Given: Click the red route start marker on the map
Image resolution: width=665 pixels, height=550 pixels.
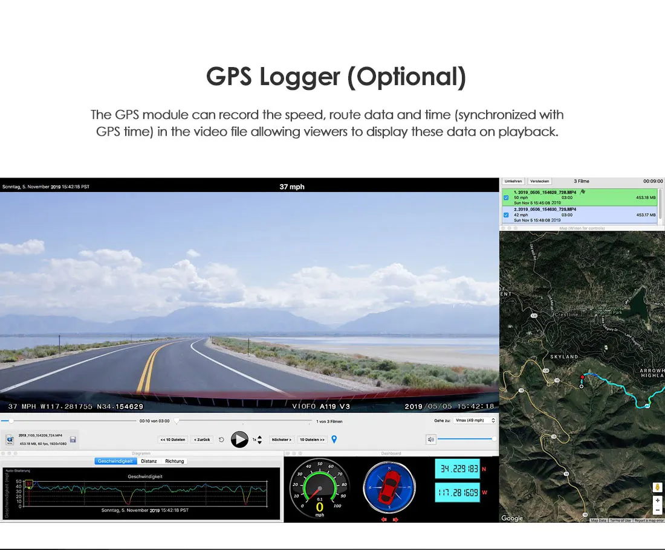Looking at the screenshot, I should [x=582, y=377].
